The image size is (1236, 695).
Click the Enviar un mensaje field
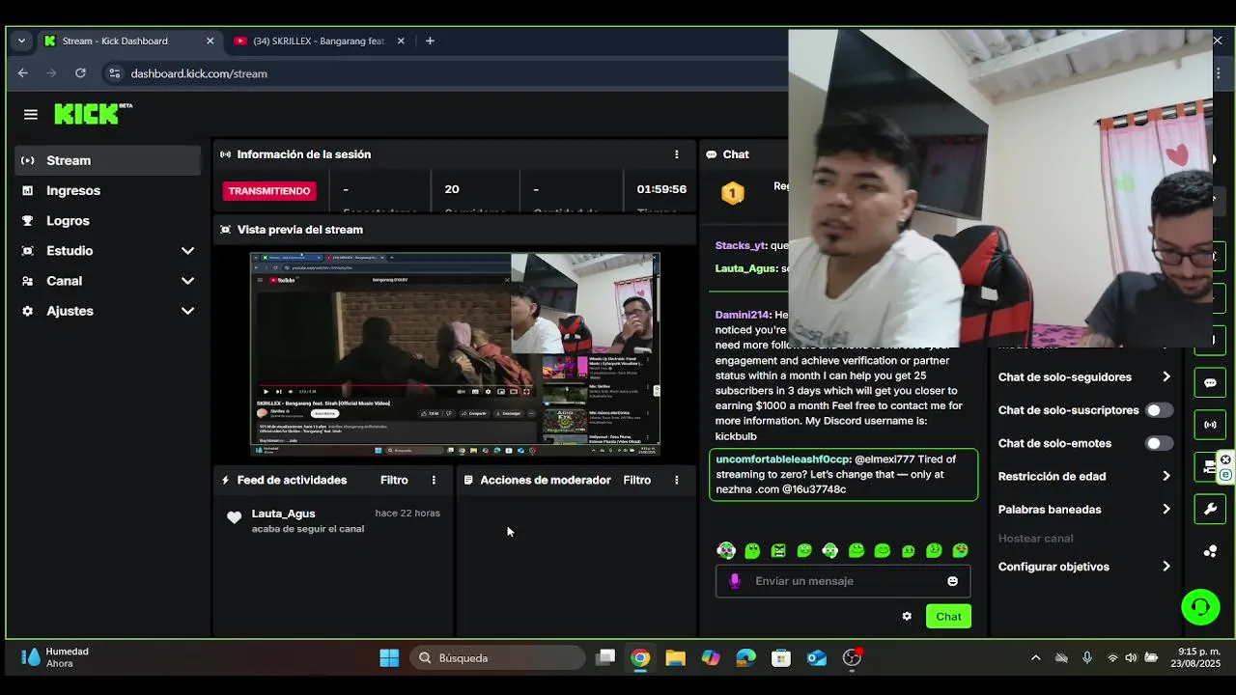843,581
